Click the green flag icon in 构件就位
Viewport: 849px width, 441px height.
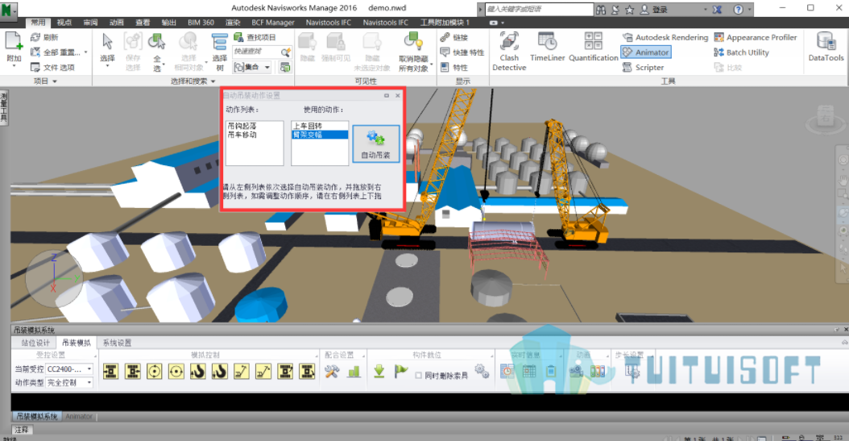[x=400, y=371]
